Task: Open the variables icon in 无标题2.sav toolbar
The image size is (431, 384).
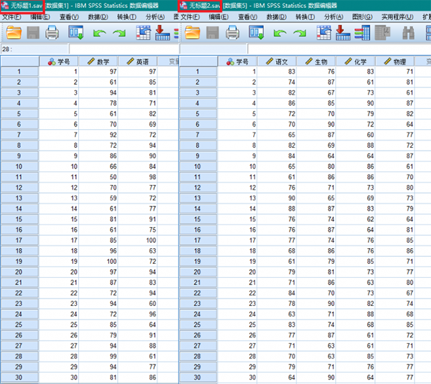Action: pyautogui.click(x=362, y=33)
